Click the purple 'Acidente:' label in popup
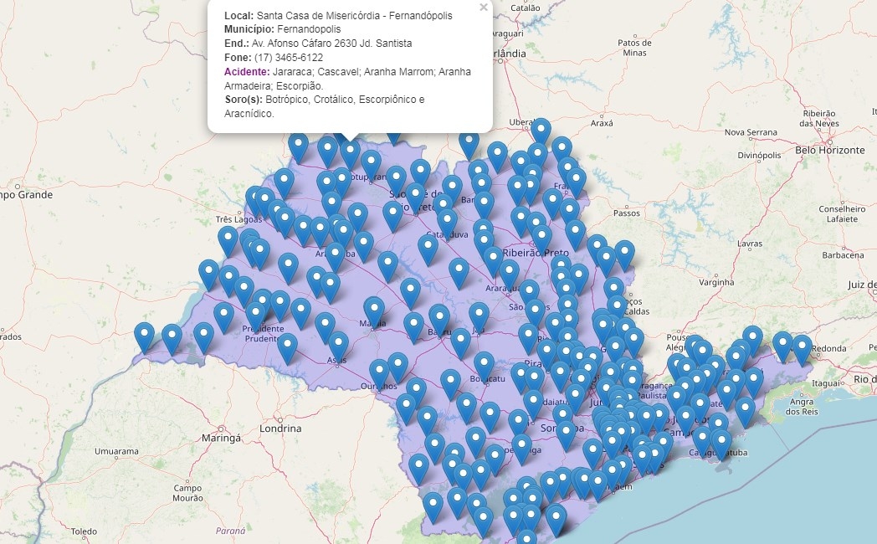This screenshot has width=877, height=544. tap(247, 72)
